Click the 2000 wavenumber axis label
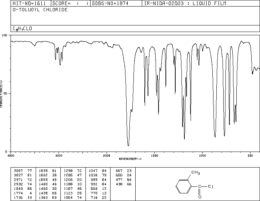The width and height of the screenshot is (260, 201). 107,156
